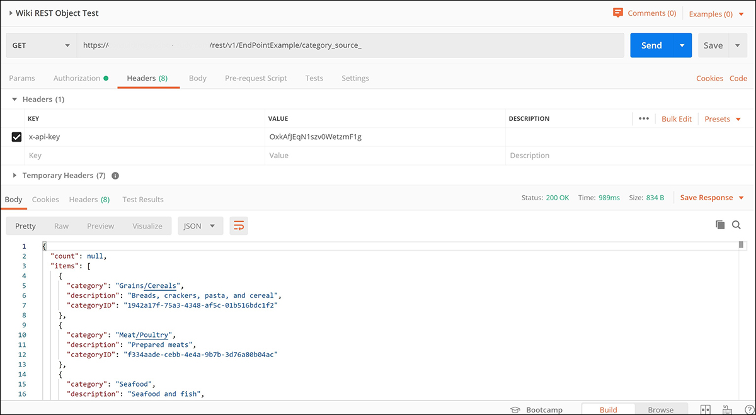Image resolution: width=756 pixels, height=415 pixels.
Task: Toggle the two-pane view layout icon
Action: 706,409
